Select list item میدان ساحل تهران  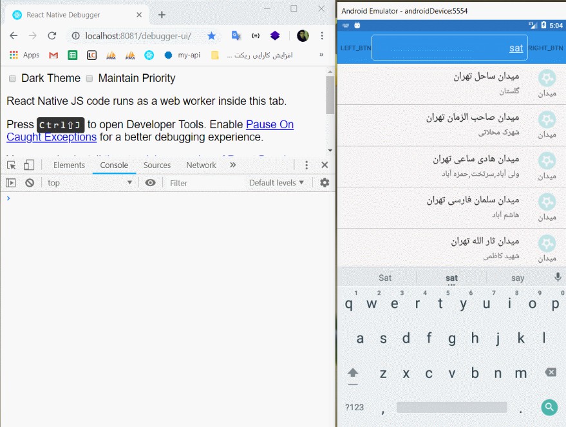(x=451, y=84)
